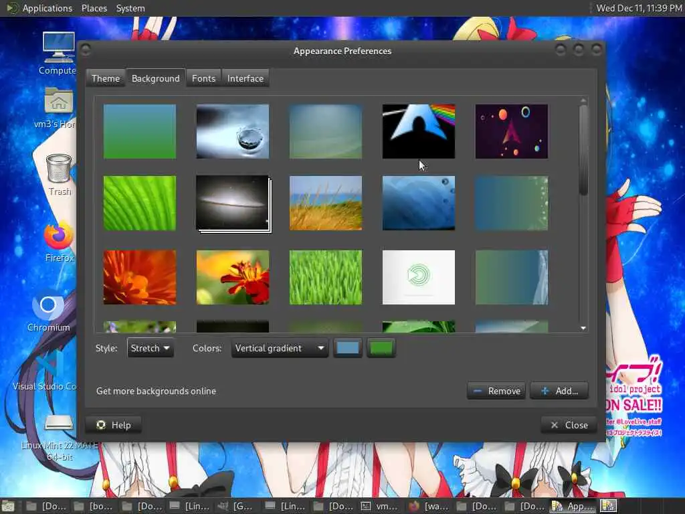The image size is (685, 514).
Task: Pick the green secondary color swatch
Action: point(381,348)
